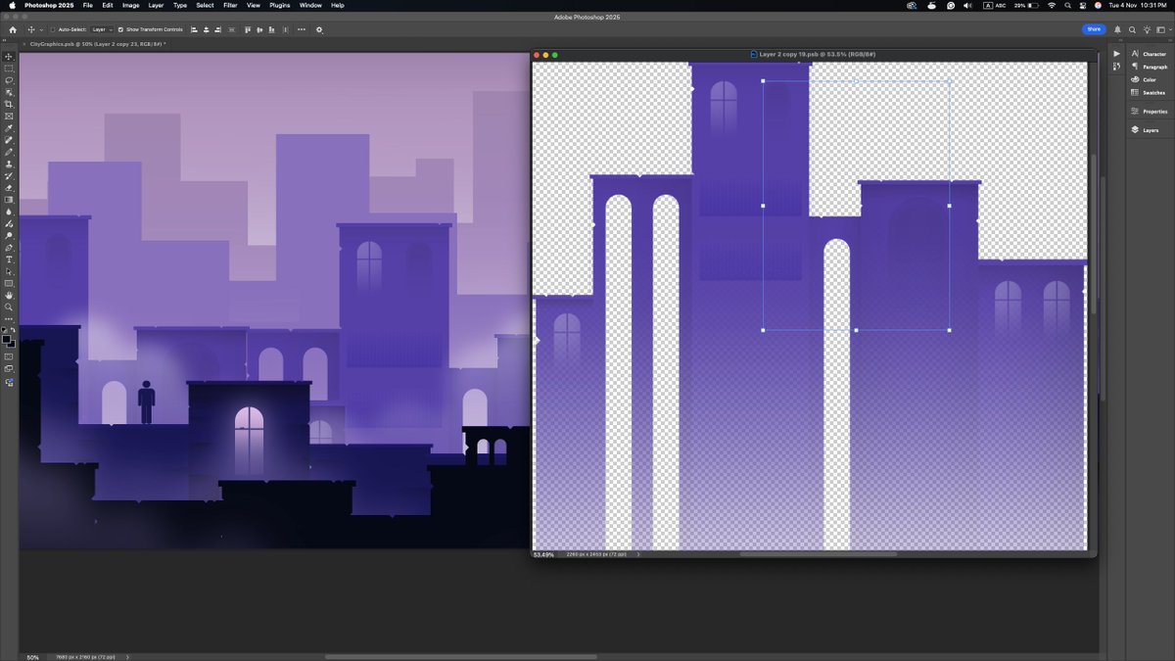Open notifications bell icon
The image size is (1175, 661).
(1117, 29)
